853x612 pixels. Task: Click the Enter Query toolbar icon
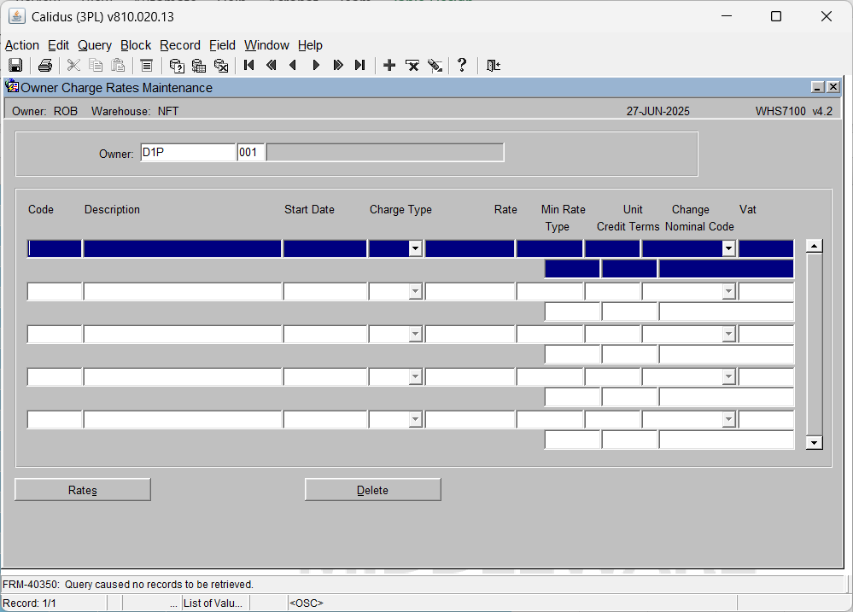177,65
